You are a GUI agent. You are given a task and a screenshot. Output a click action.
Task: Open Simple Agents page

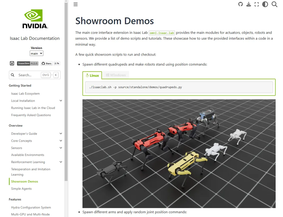[21, 189]
